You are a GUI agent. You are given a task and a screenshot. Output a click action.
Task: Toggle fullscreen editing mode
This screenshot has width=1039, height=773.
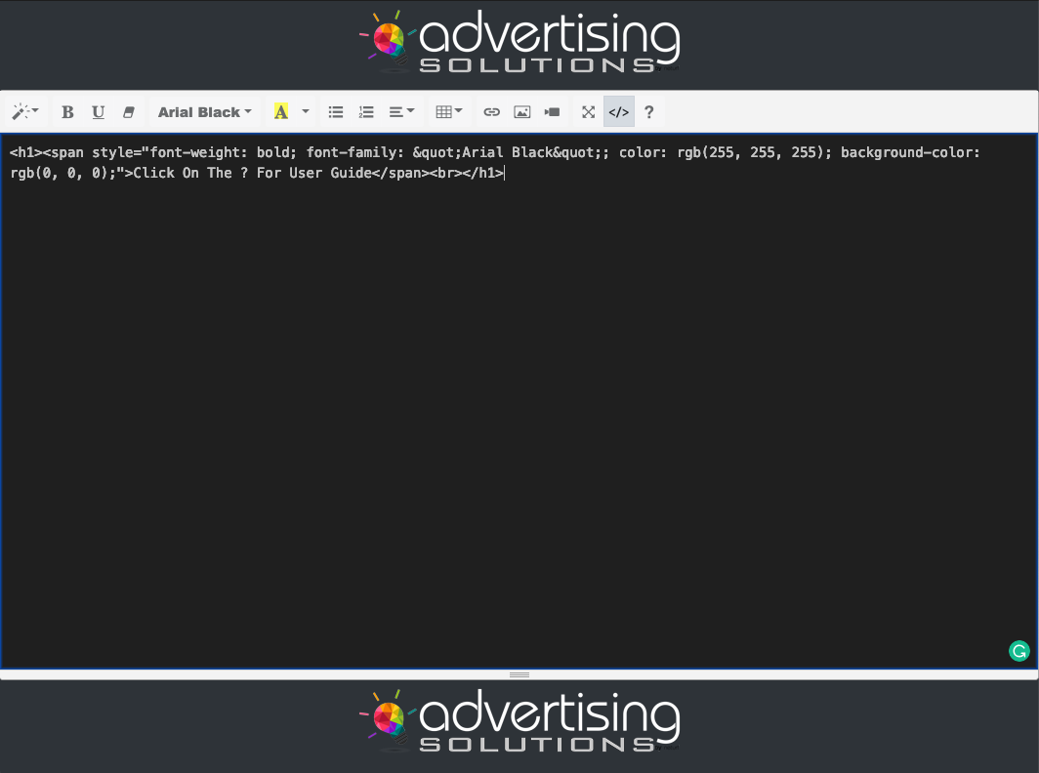coord(588,111)
